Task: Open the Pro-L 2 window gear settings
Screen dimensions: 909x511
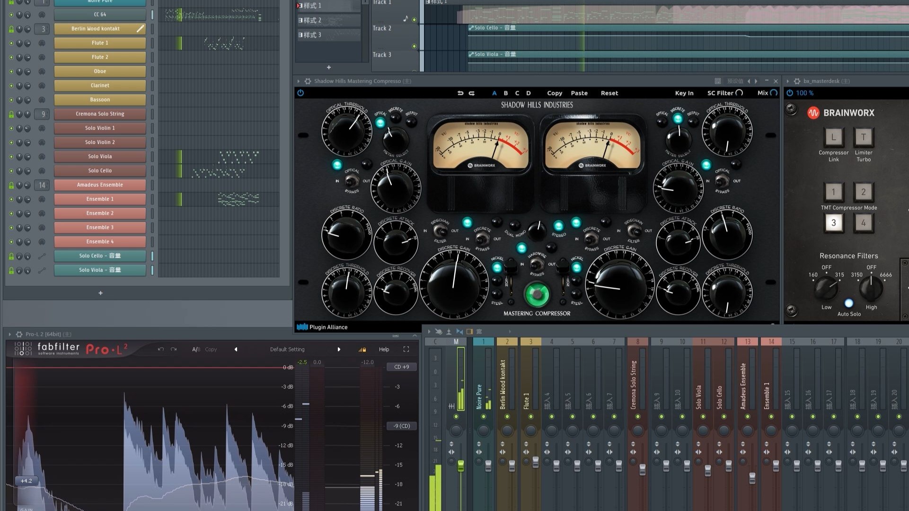Action: 19,334
